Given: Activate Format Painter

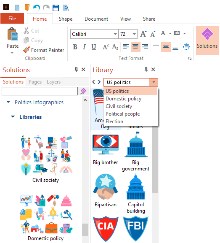Looking at the screenshot, I should (x=44, y=50).
